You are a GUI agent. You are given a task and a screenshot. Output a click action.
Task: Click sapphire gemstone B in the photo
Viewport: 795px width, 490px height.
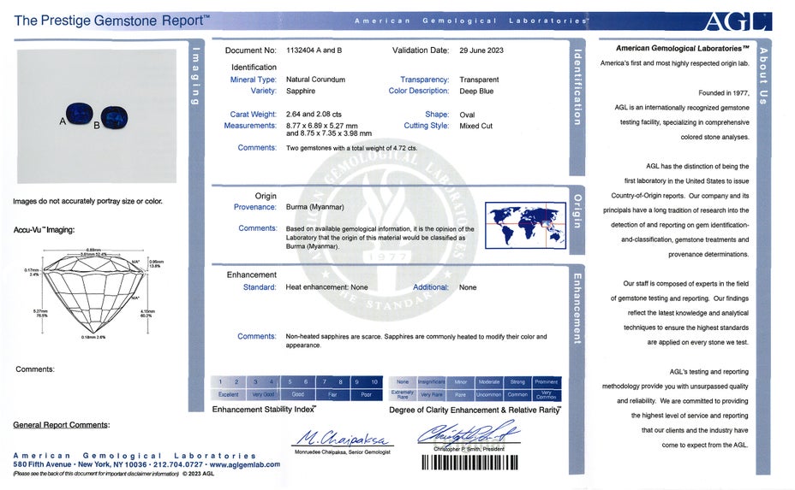pyautogui.click(x=114, y=118)
